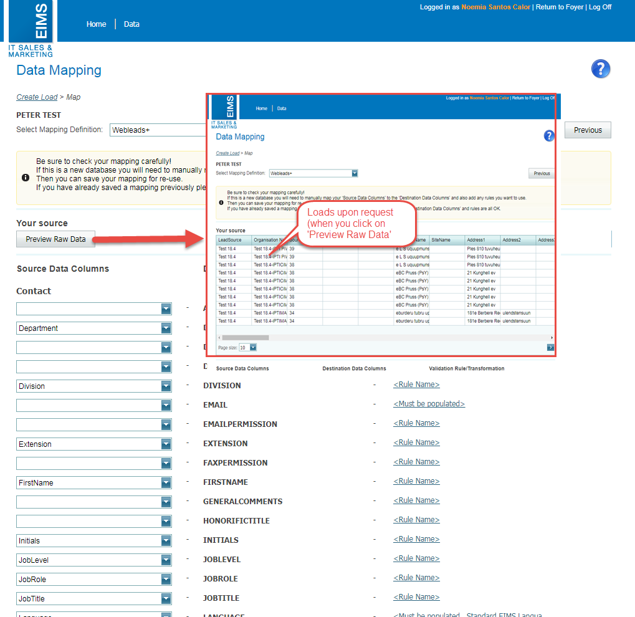Click the FIRSTNAME destination column label
The image size is (635, 617).
coord(226,482)
